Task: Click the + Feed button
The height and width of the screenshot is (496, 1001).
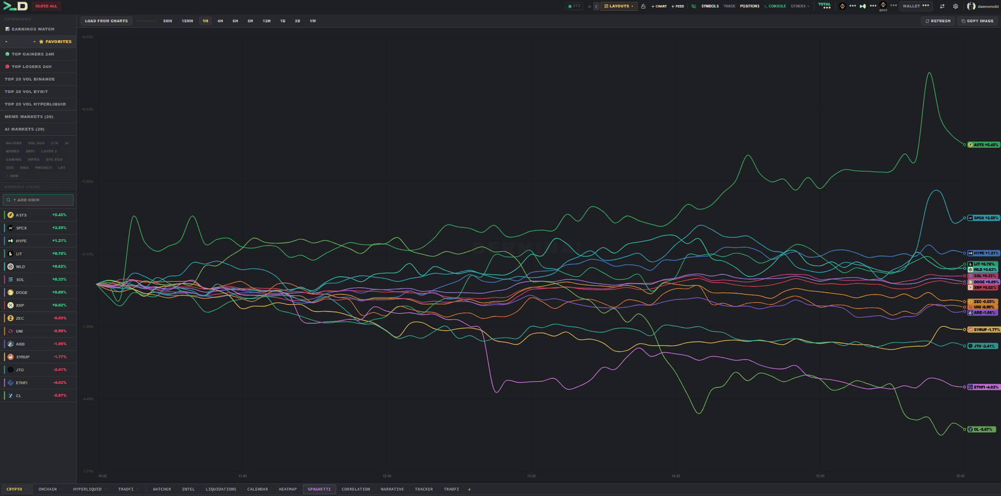Action: 678,6
